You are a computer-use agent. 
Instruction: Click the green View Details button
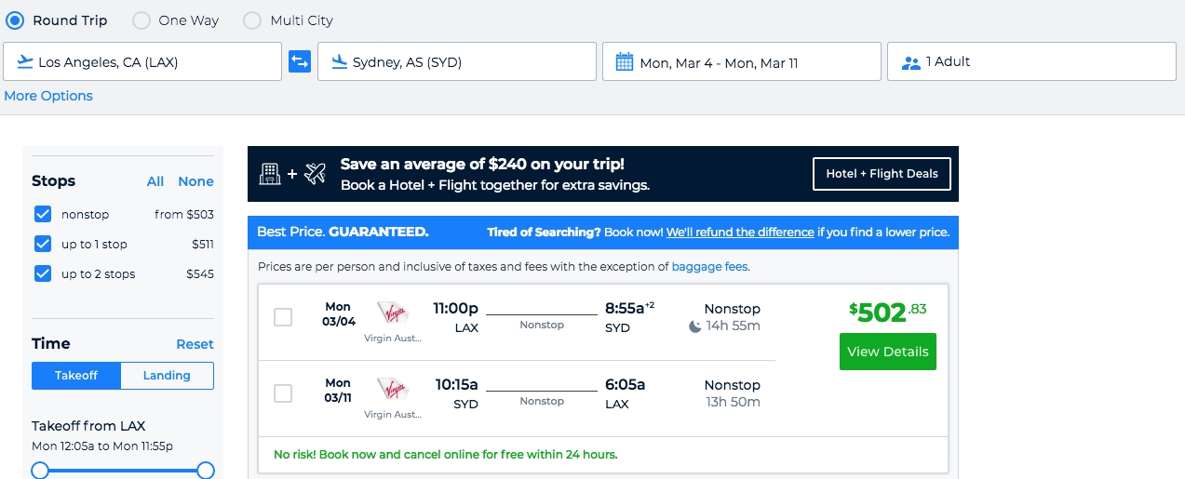[x=887, y=352]
